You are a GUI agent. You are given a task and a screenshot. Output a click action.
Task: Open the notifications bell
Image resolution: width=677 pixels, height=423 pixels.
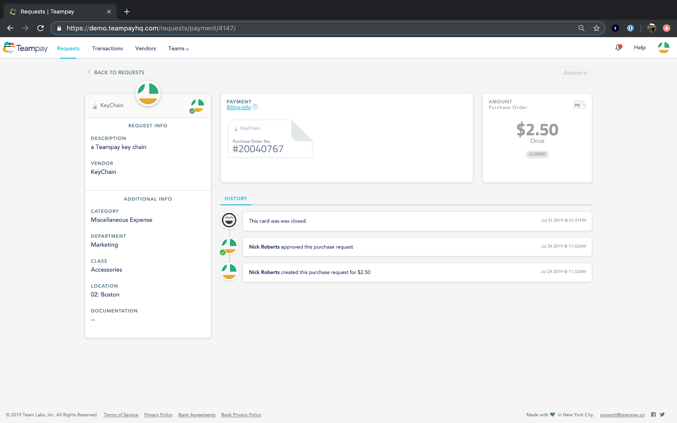(619, 48)
